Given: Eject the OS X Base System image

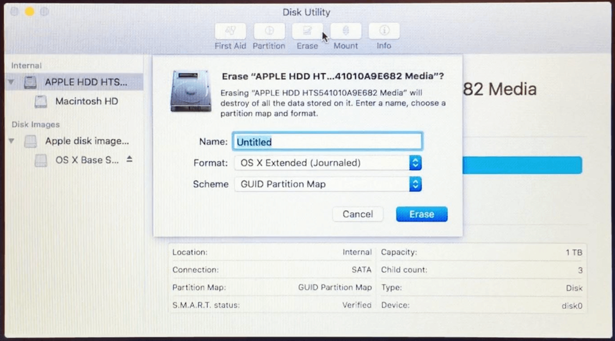Looking at the screenshot, I should [129, 159].
